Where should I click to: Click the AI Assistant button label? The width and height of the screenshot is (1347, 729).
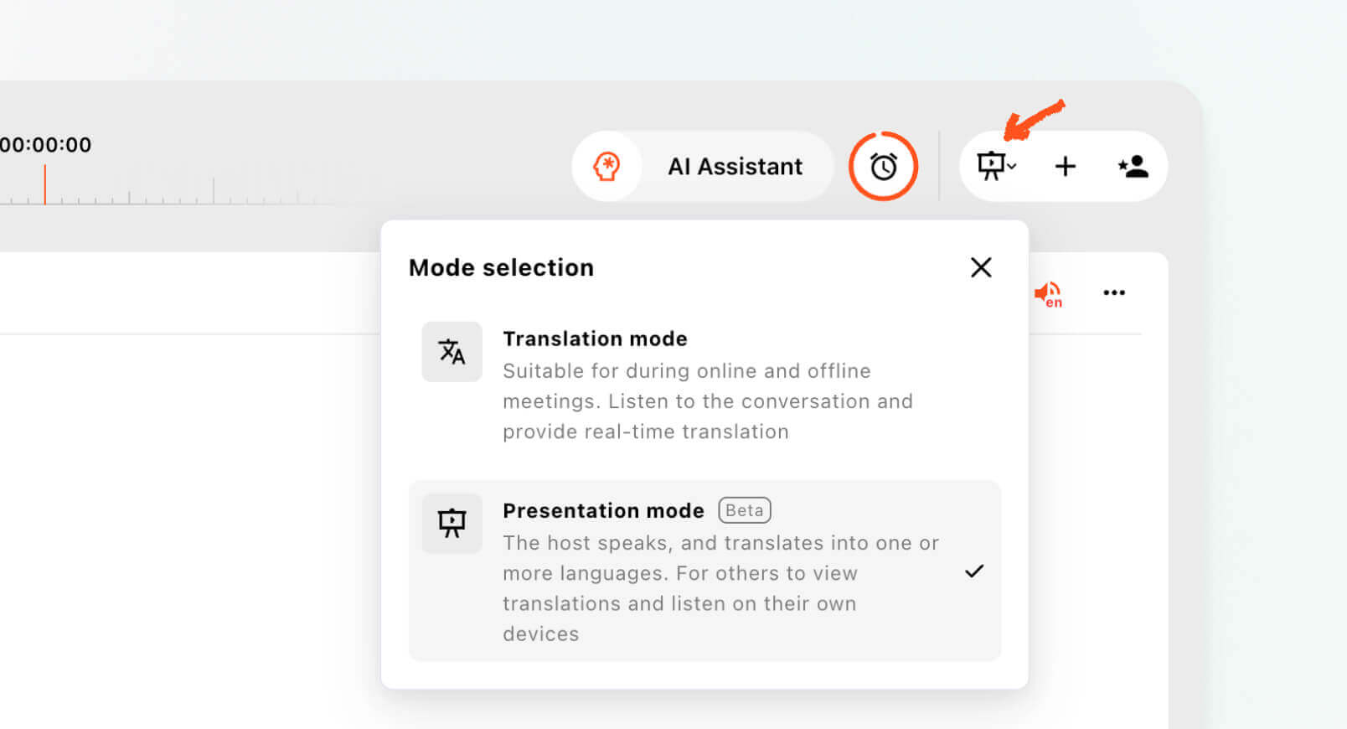coord(735,167)
